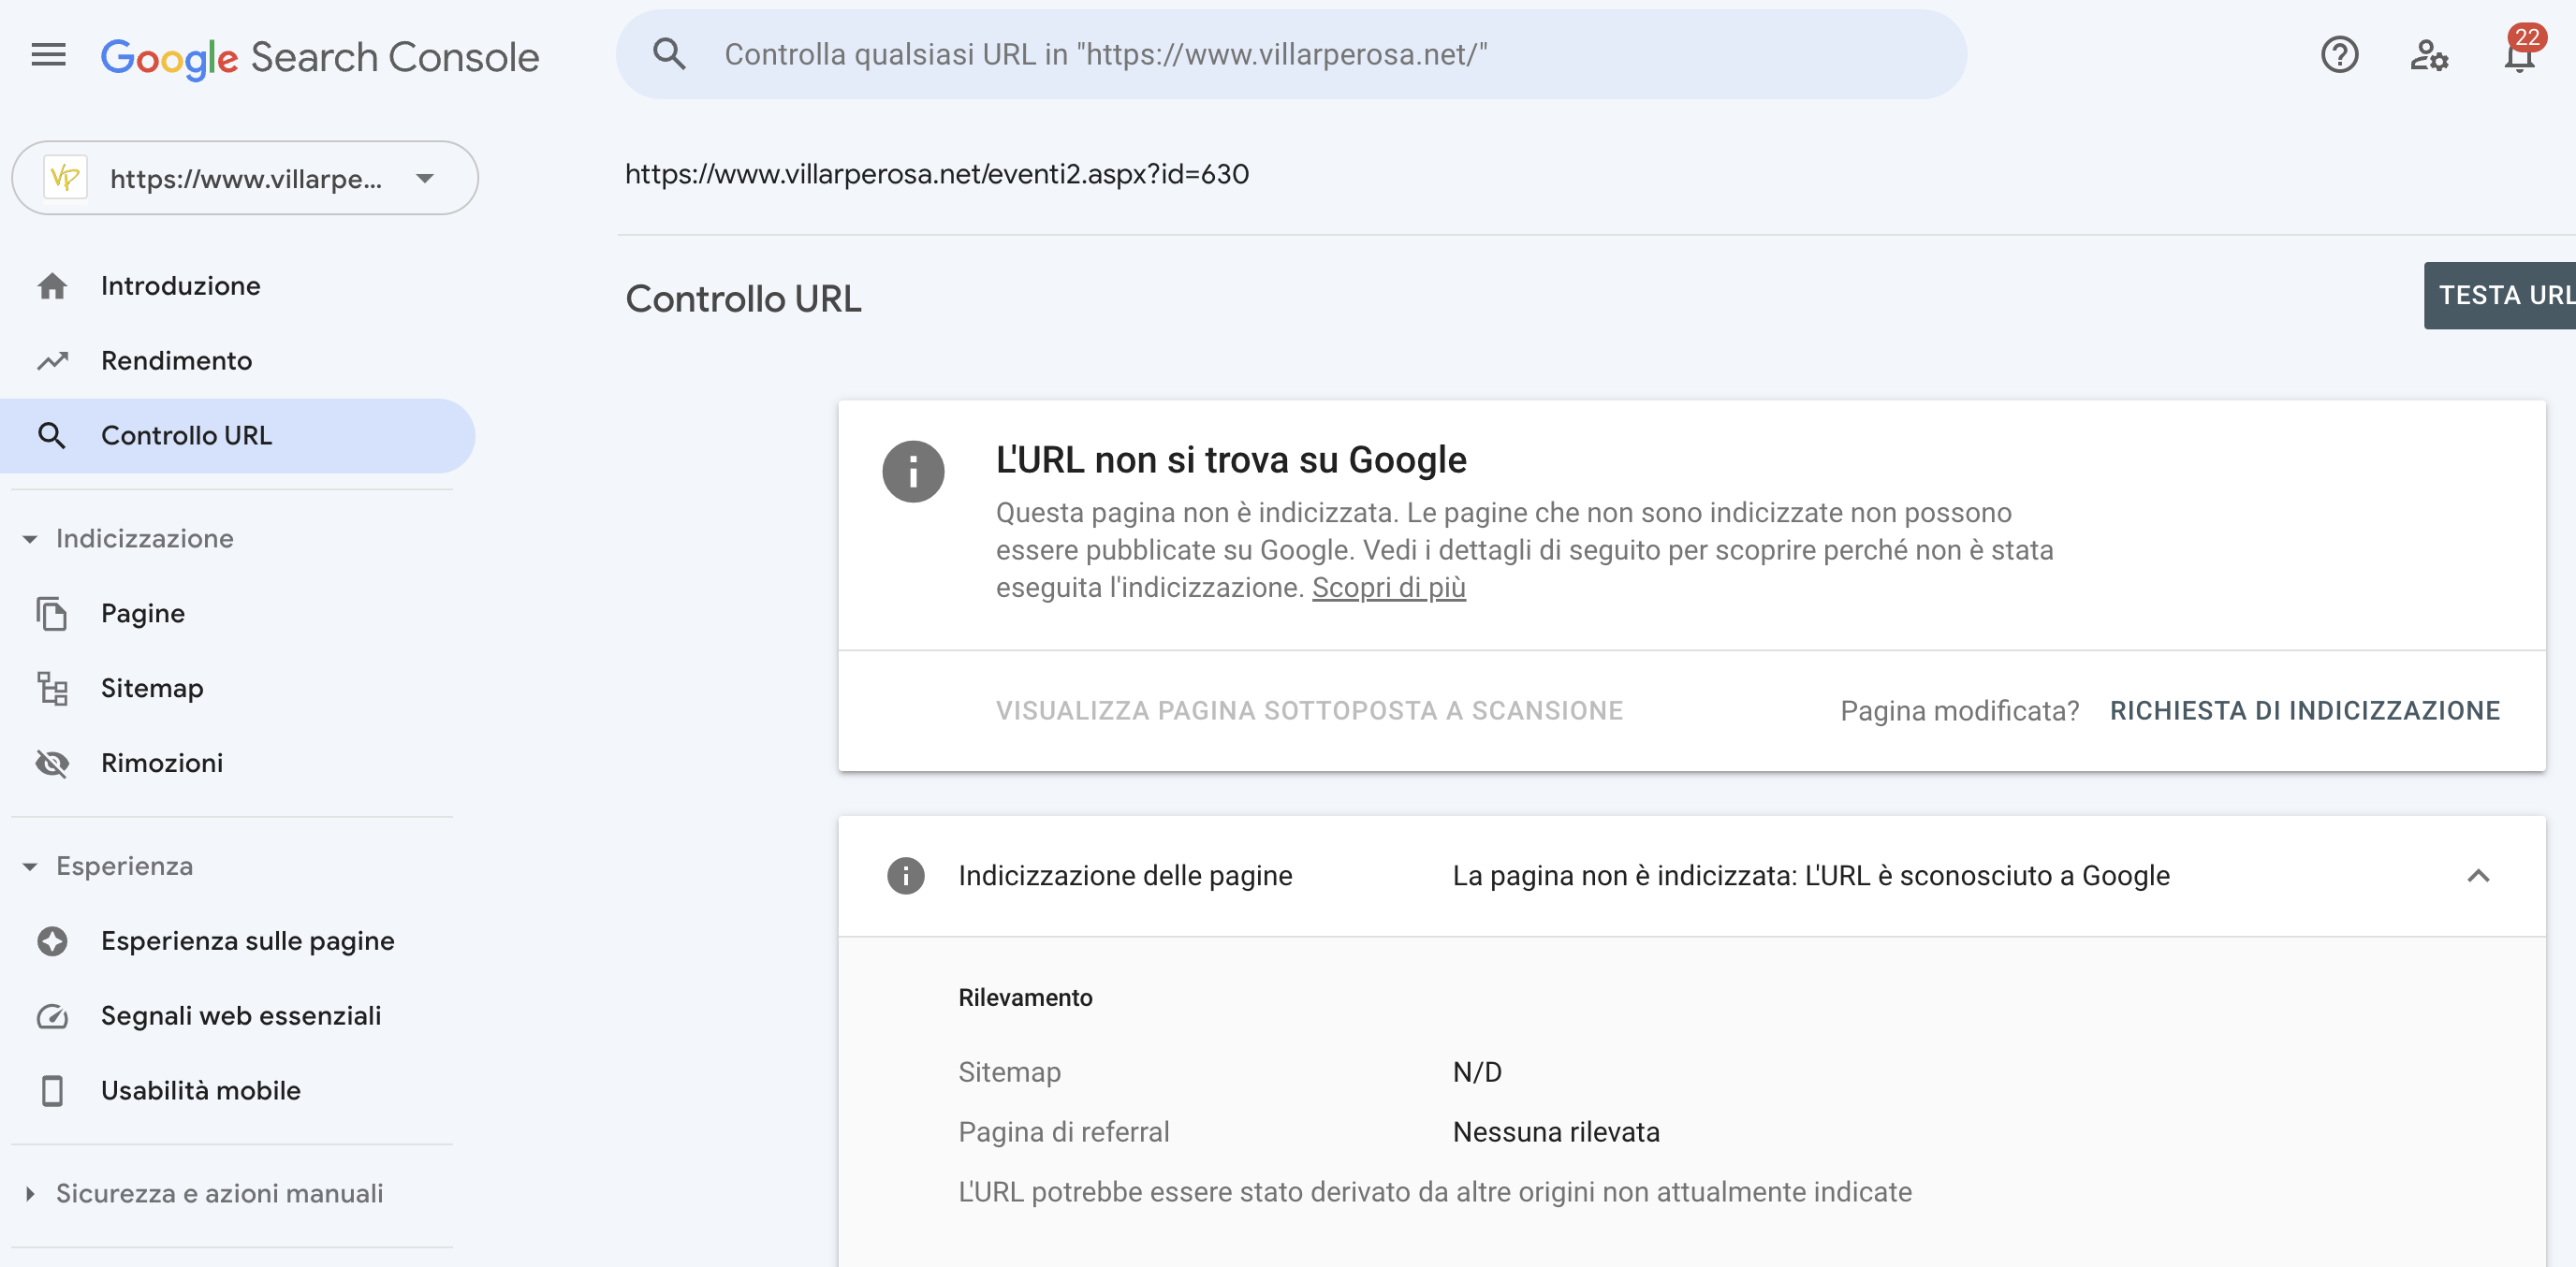Screen dimensions: 2576x1267
Task: Click the Pagina di referral label
Action: click(x=1063, y=1133)
